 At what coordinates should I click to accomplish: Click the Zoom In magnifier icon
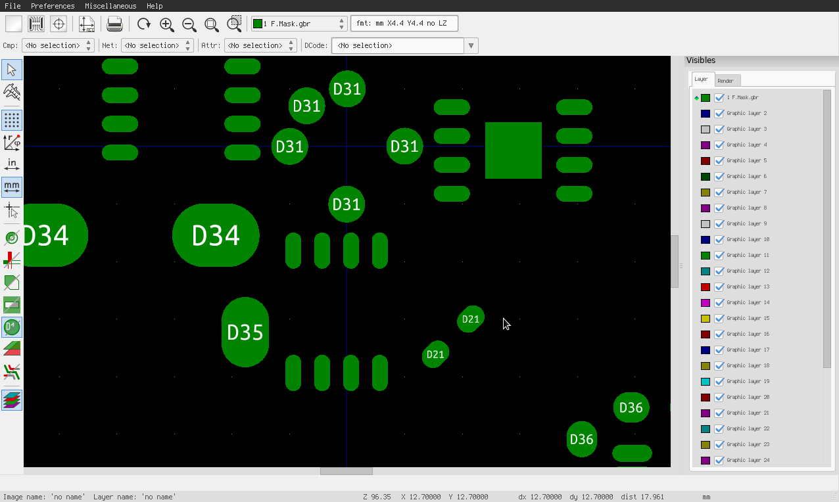click(x=167, y=24)
